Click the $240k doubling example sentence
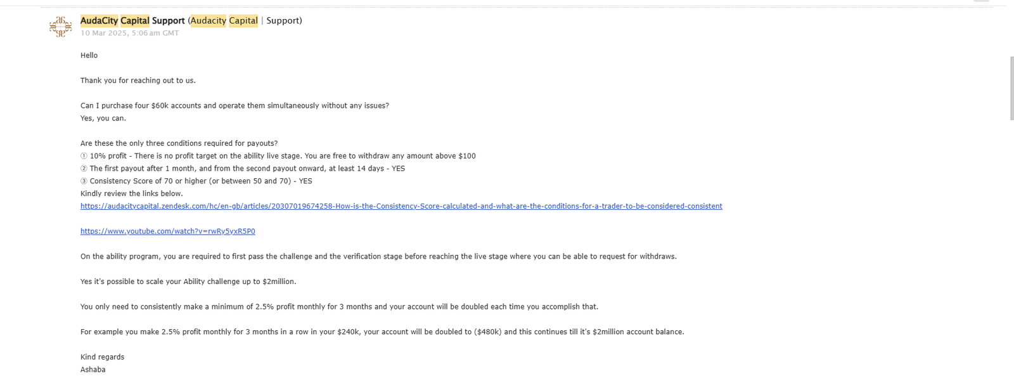 (382, 332)
